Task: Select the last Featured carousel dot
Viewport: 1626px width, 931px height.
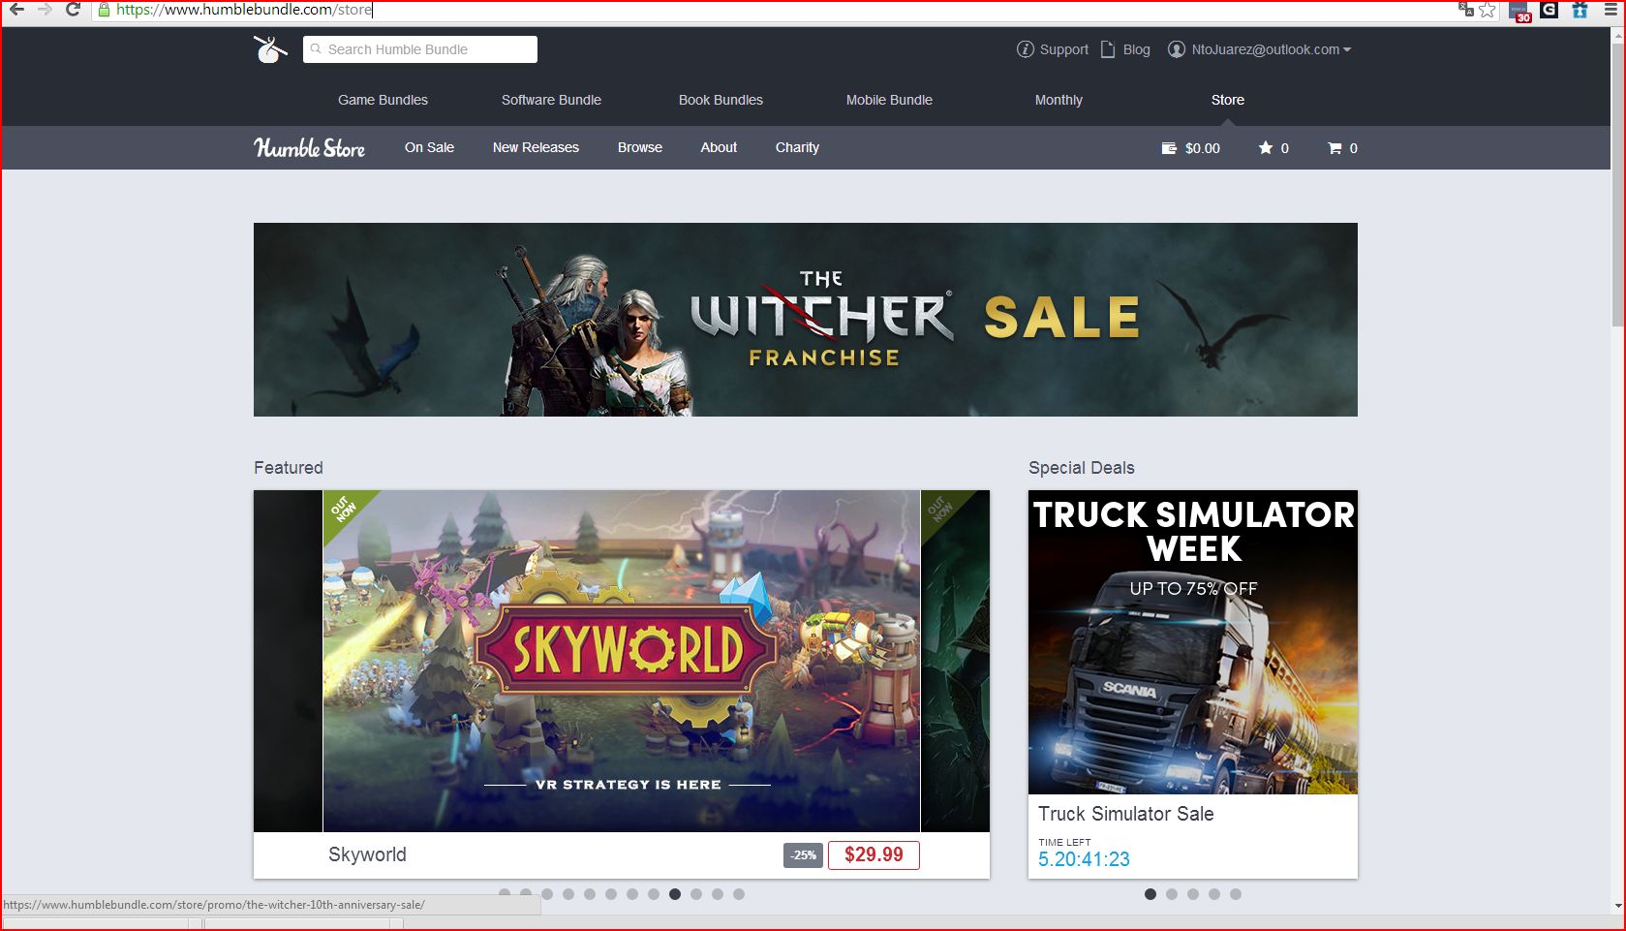Action: click(739, 894)
